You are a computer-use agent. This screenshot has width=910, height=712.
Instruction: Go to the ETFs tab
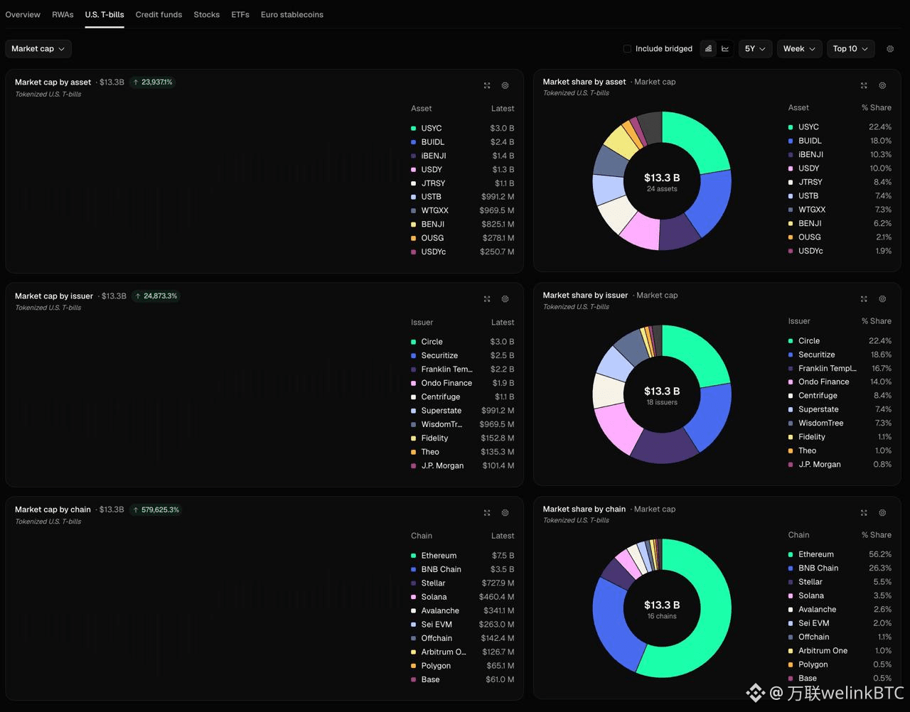[x=240, y=14]
